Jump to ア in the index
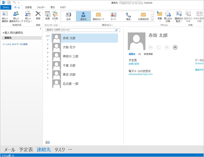204x157 pixels. point(48,40)
